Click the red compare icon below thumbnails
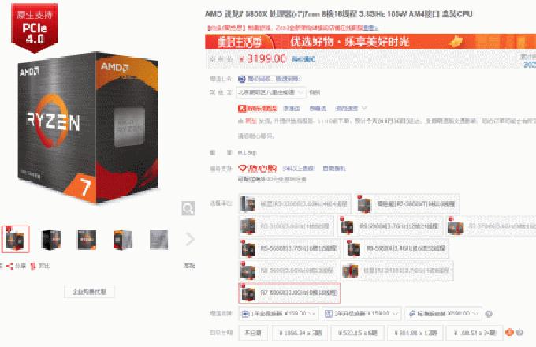Image resolution: width=536 pixels, height=347 pixels. [x=33, y=266]
